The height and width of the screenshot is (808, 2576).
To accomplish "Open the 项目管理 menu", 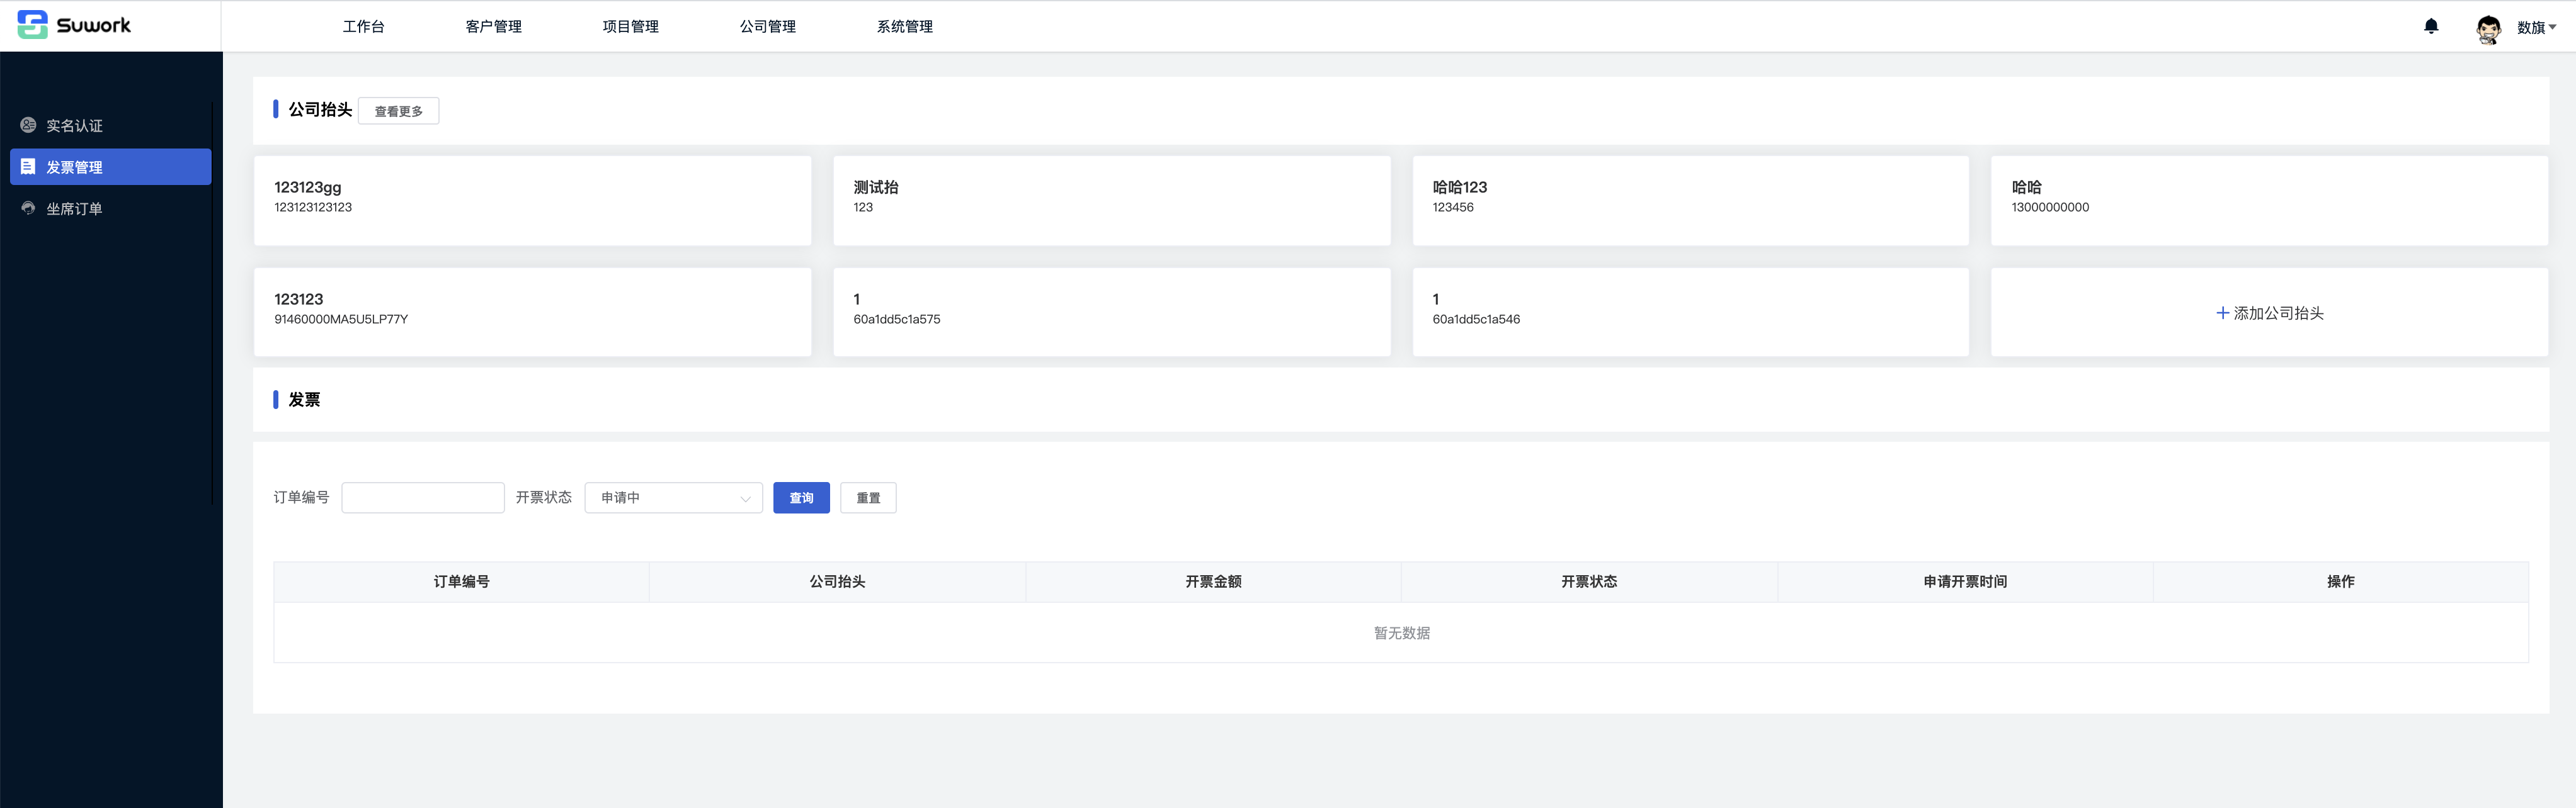I will 630,27.
